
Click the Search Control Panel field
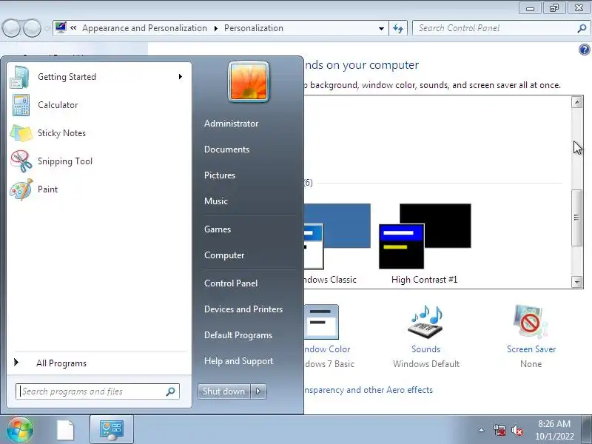[501, 28]
